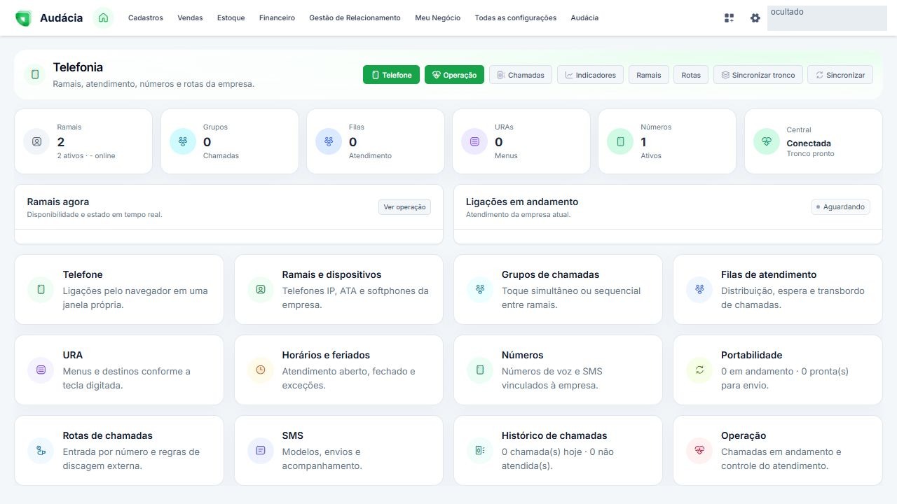
Task: Go to the home dashboard icon
Action: click(x=103, y=18)
